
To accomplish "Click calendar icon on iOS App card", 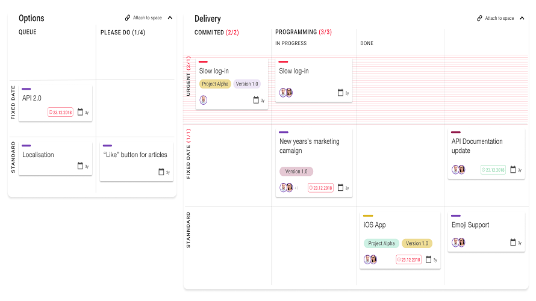I will 428,259.
